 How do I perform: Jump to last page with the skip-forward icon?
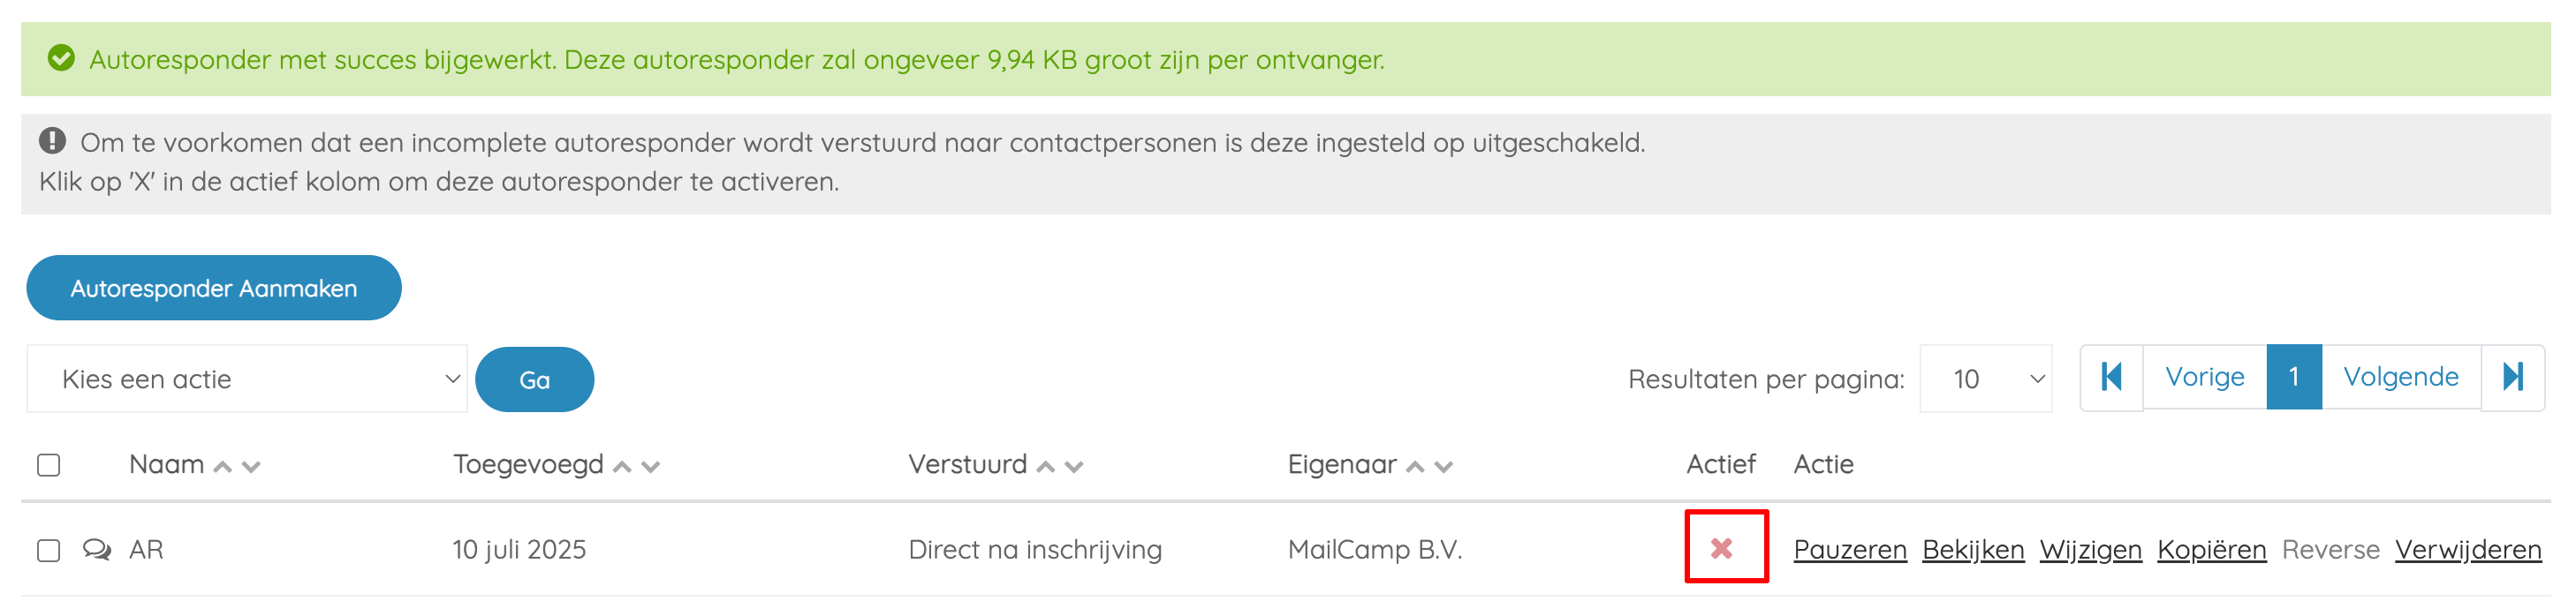(2513, 376)
